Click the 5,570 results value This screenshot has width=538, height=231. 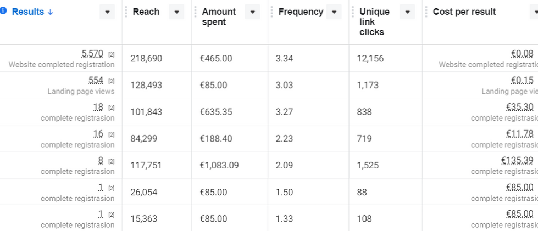coord(92,53)
